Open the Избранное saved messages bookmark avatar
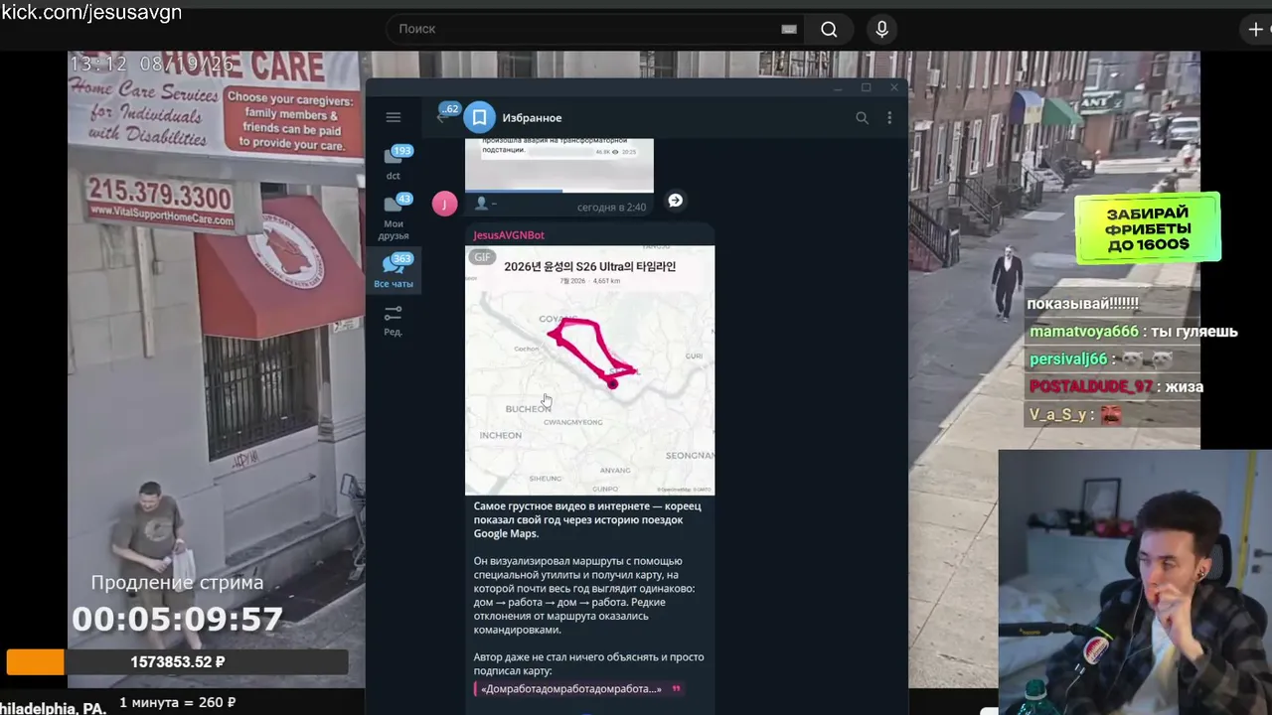This screenshot has height=715, width=1272. click(479, 117)
